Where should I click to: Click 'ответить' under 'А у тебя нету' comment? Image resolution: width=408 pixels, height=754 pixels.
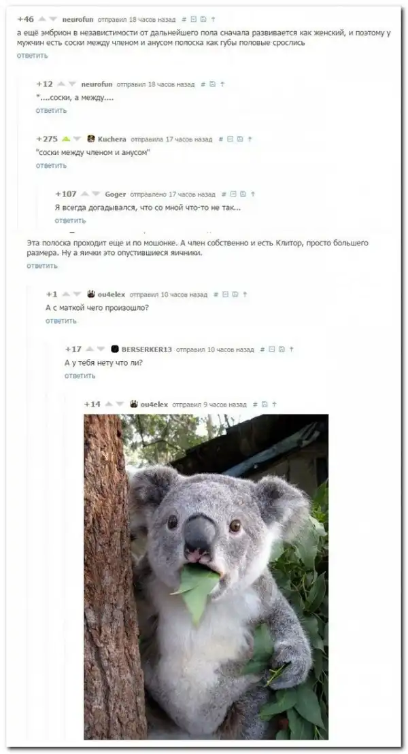(x=80, y=376)
